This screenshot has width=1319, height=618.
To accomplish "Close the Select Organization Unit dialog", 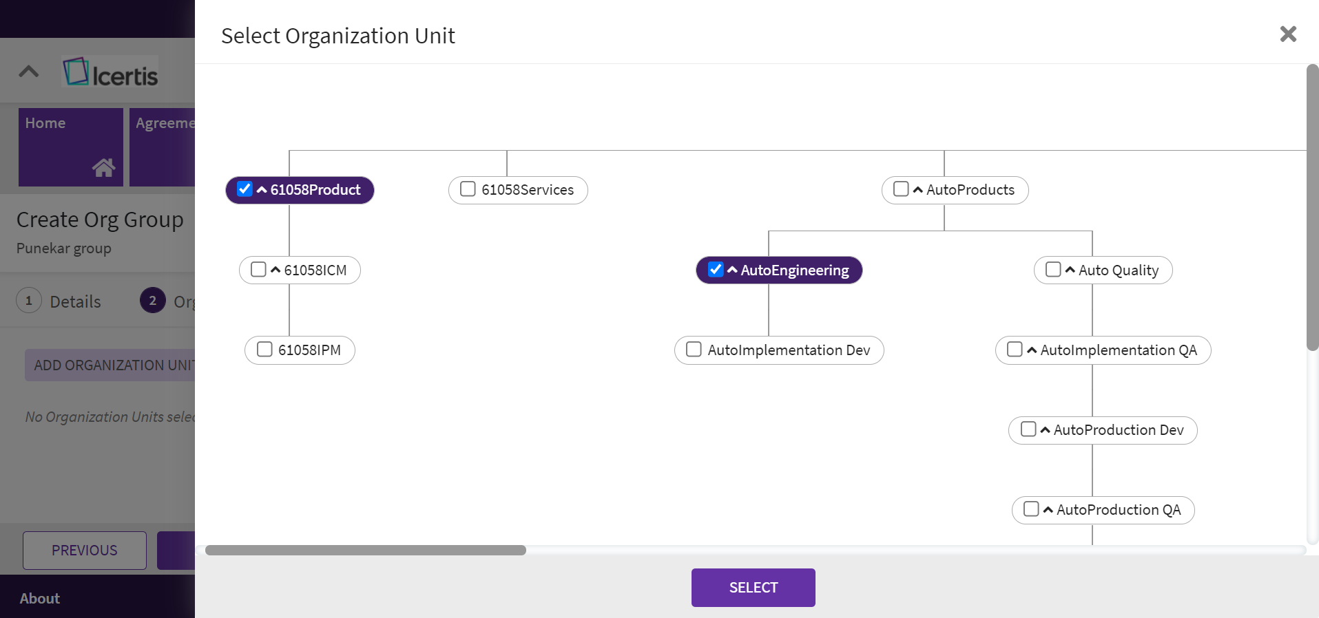I will [1287, 34].
